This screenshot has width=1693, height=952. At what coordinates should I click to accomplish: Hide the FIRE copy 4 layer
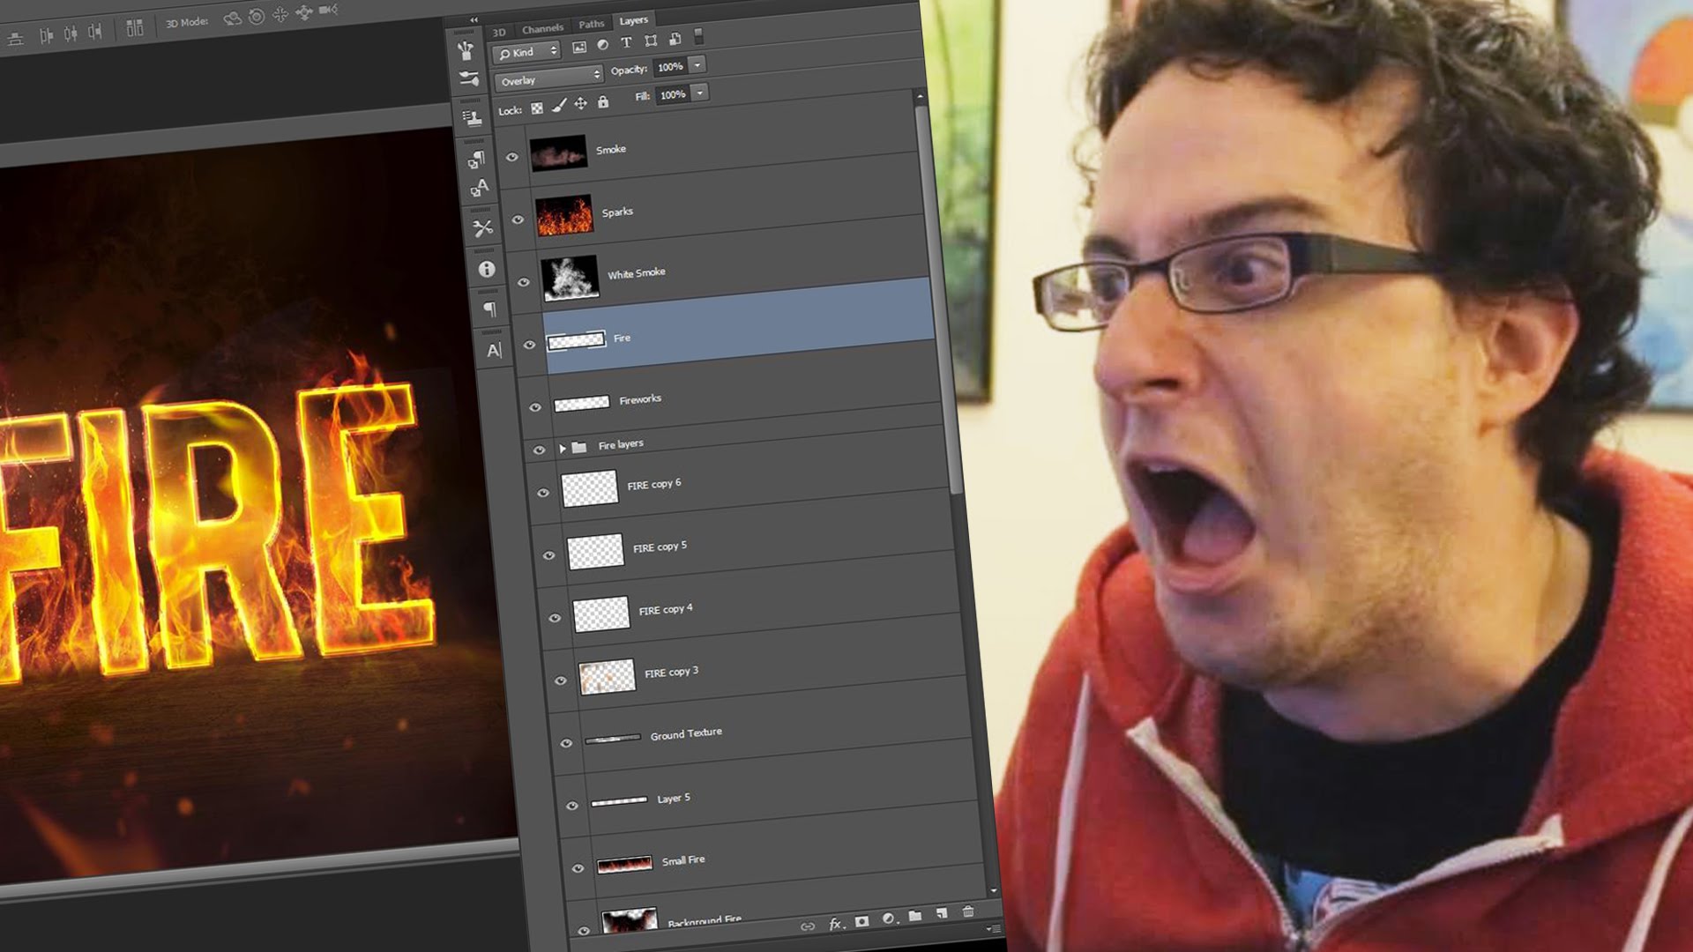click(555, 618)
